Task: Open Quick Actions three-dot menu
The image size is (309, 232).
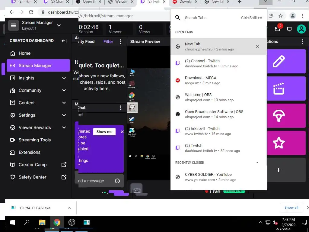Action: point(302,42)
